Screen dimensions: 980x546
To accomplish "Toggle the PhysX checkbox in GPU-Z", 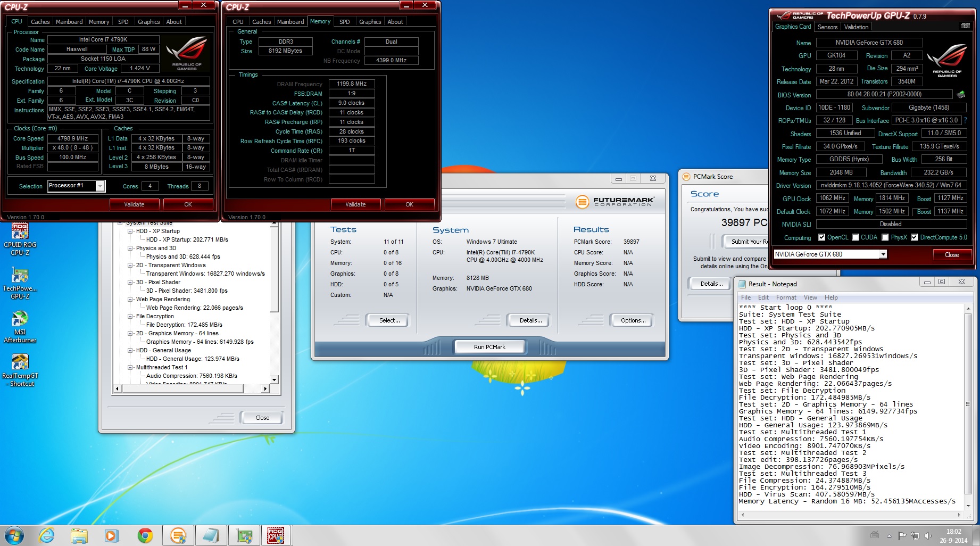I will (x=885, y=237).
